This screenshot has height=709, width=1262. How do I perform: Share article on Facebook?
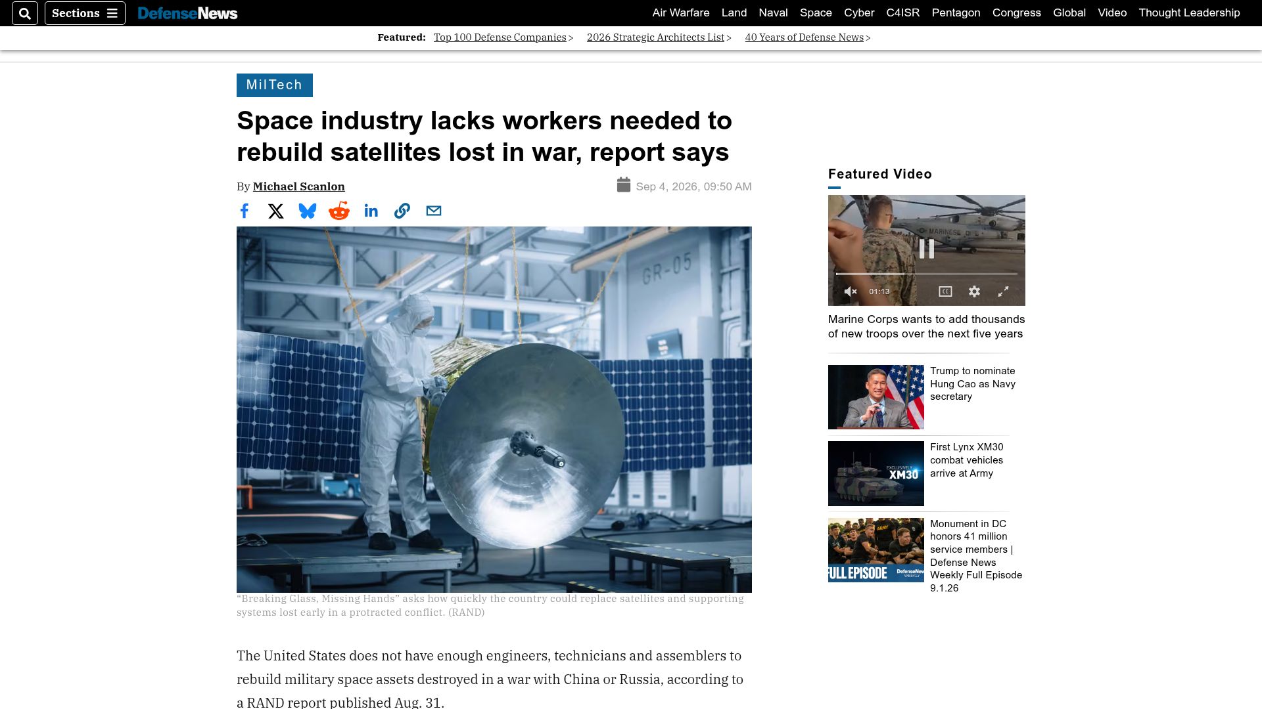point(245,211)
